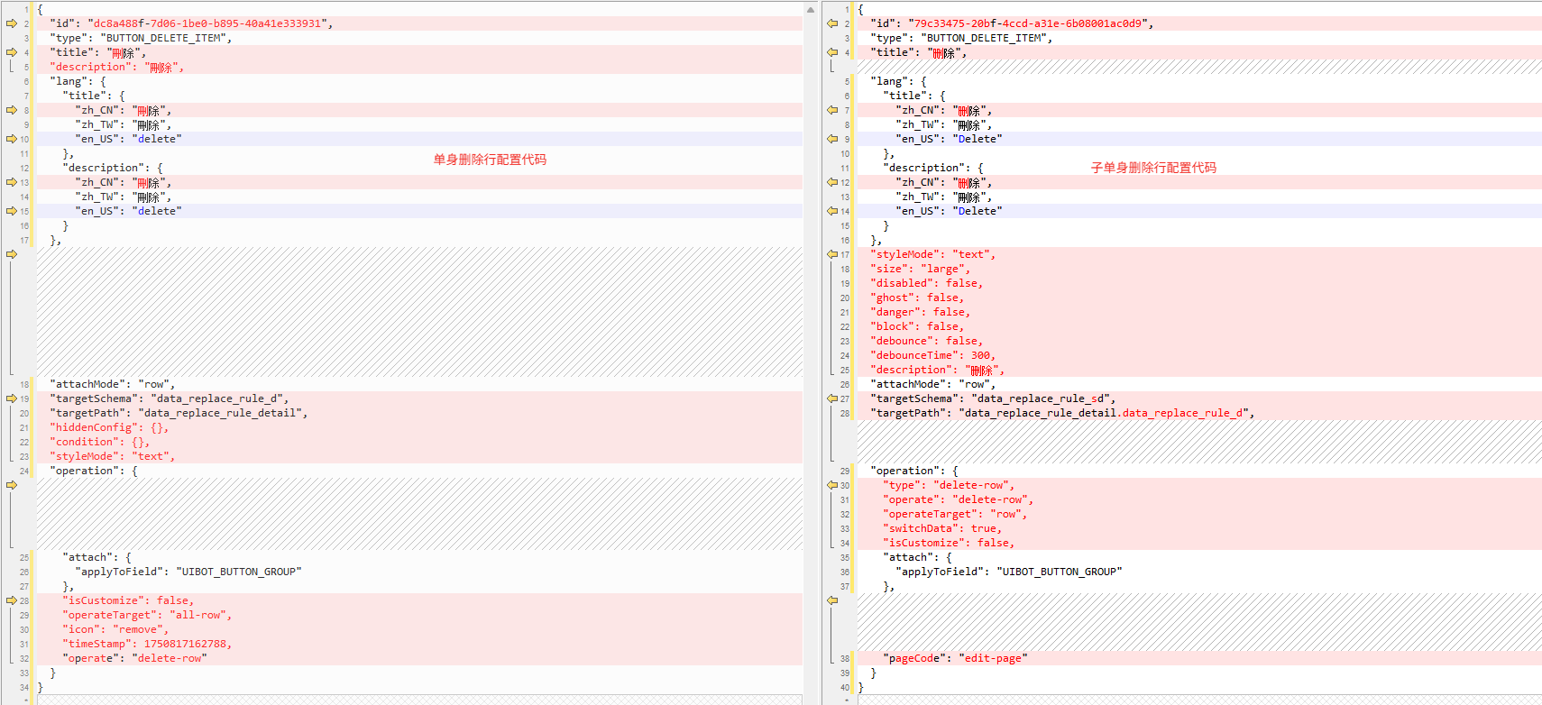1542x705 pixels.
Task: Click the left "hiddenConfig" line text
Action: click(x=109, y=427)
